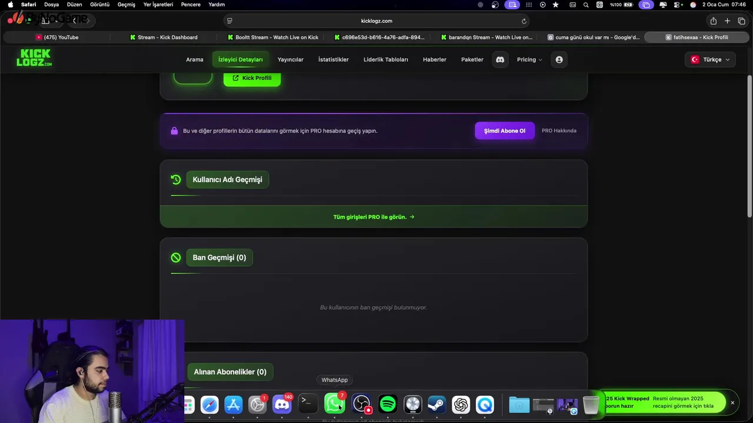Click the purple lock icon in PRO banner
Screen dimensions: 753x423
pos(174,131)
